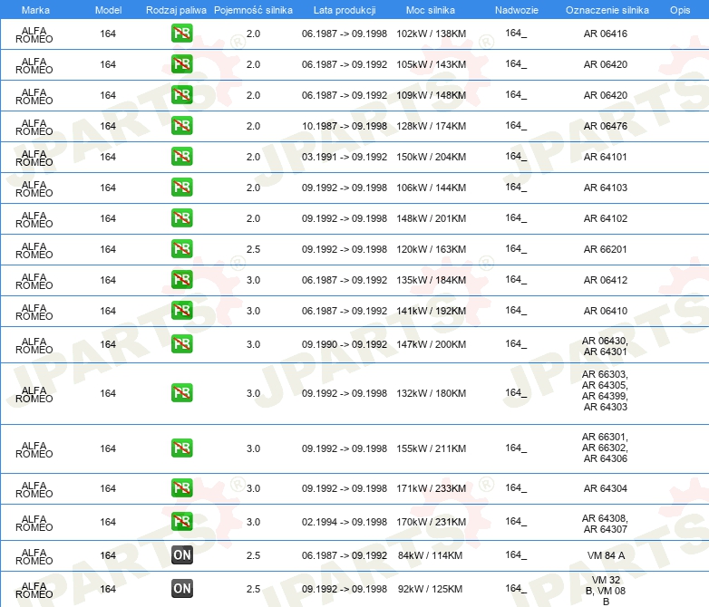Image resolution: width=709 pixels, height=607 pixels.
Task: Click petrol fuel icon in AR 06416 row
Action: pos(181,34)
